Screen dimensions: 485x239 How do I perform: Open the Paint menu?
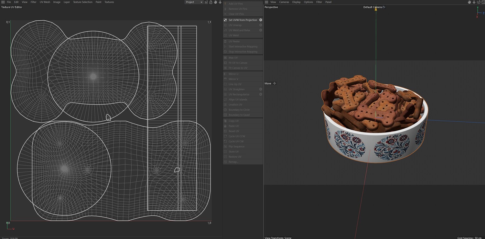(98, 2)
